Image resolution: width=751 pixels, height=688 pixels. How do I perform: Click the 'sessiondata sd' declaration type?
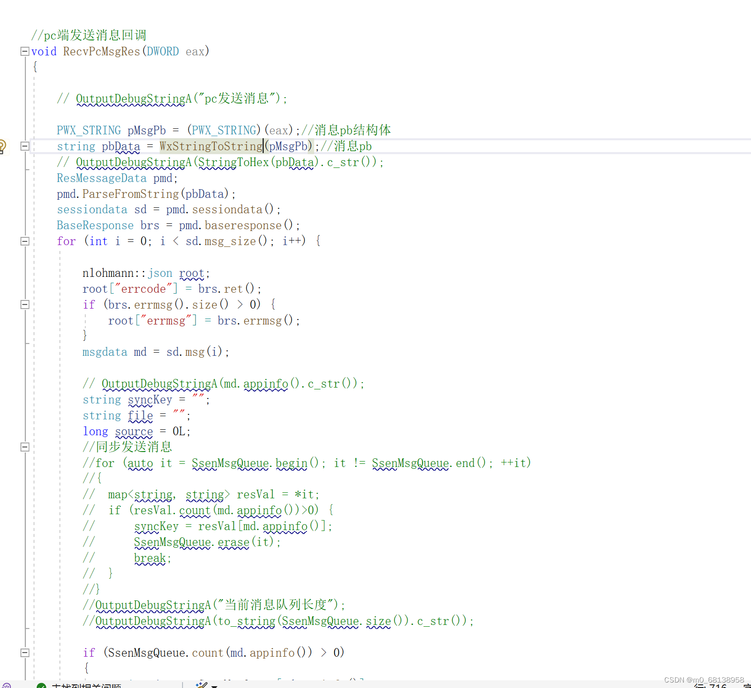[x=92, y=210]
